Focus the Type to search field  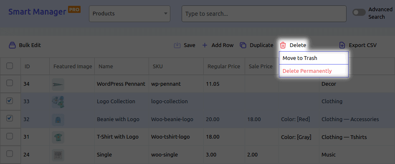(x=264, y=14)
